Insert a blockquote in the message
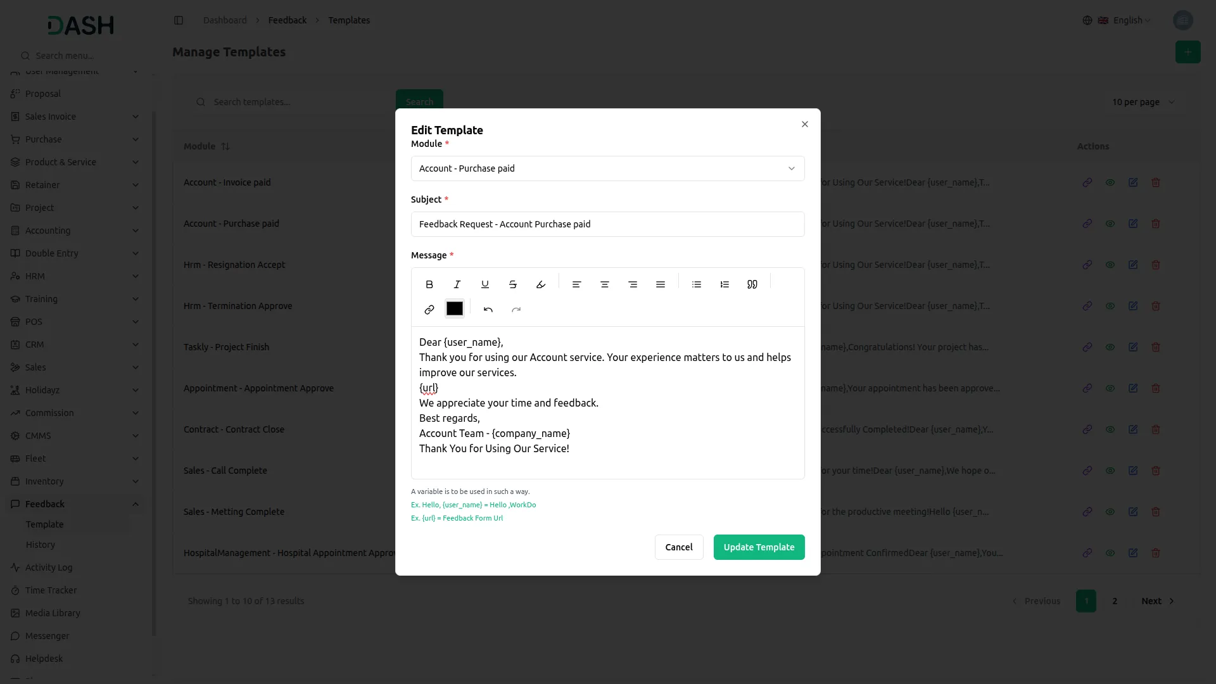This screenshot has width=1216, height=684. [752, 284]
